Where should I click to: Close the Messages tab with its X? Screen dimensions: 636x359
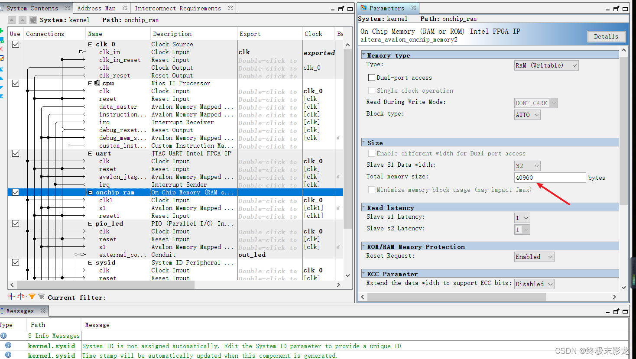(x=43, y=310)
